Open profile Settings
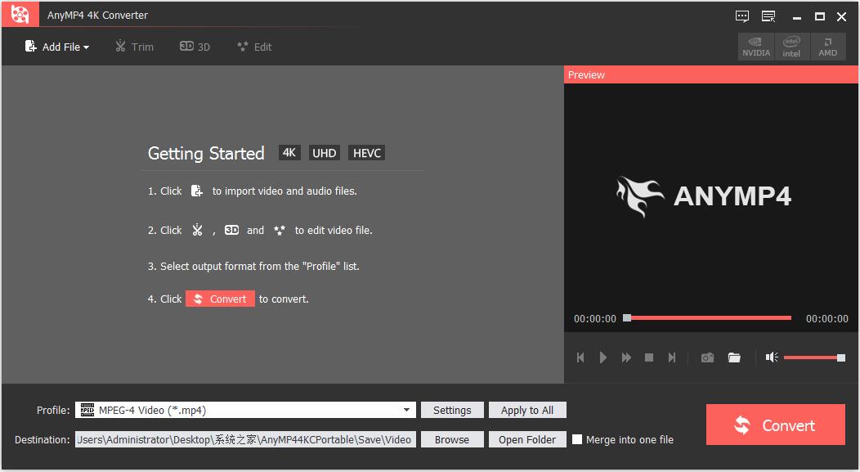The width and height of the screenshot is (860, 472). [452, 410]
